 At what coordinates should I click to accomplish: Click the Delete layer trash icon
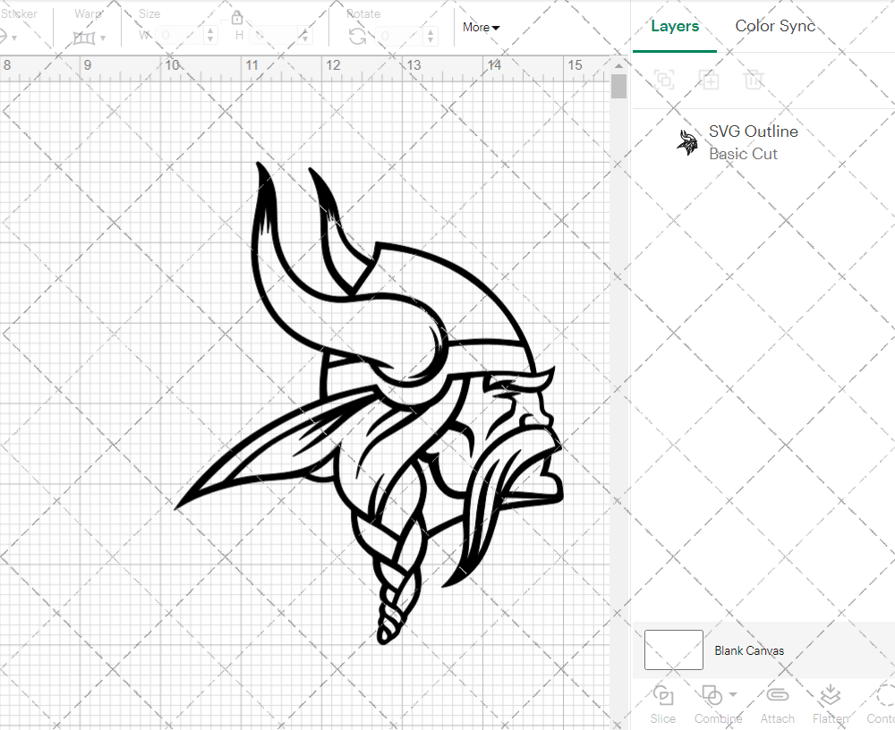[754, 80]
